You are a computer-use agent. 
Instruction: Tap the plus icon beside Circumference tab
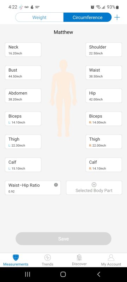pos(117,17)
